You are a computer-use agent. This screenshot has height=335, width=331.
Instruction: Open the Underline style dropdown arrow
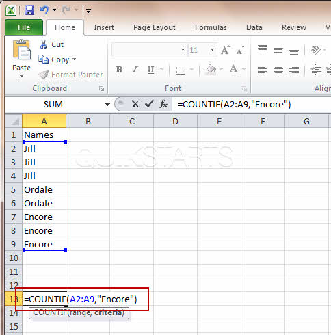click(x=161, y=69)
